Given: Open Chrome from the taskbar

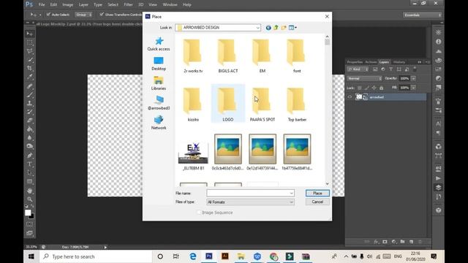Looking at the screenshot, I should [x=273, y=256].
